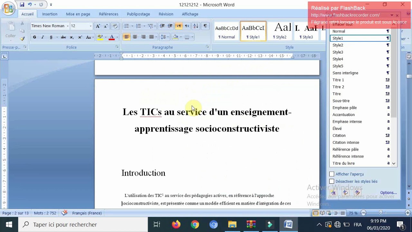412x232 pixels.
Task: Open the borders dropdown arrow
Action: click(192, 37)
